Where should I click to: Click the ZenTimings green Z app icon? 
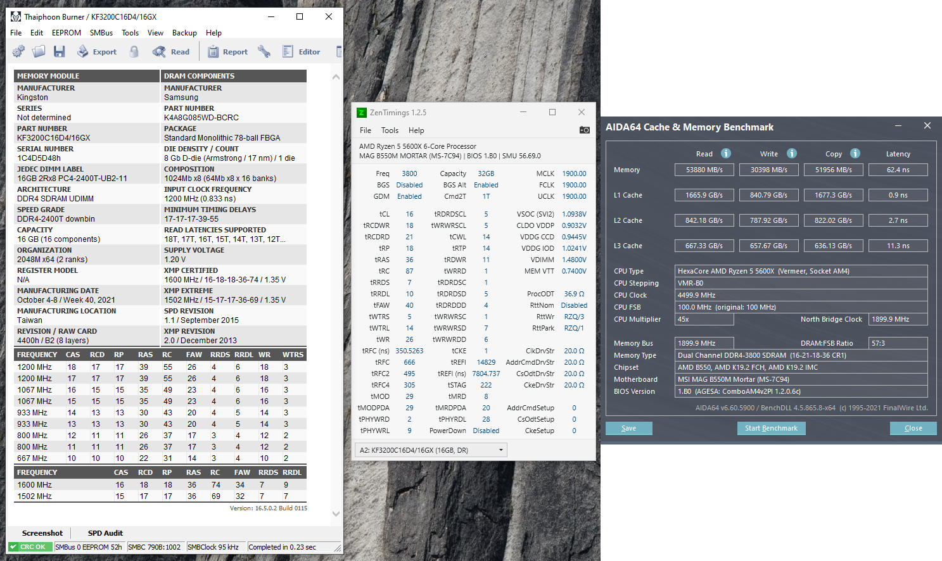(362, 113)
